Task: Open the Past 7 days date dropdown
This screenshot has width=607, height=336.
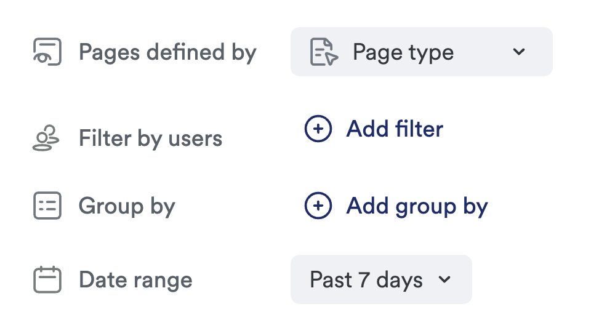Action: [x=380, y=280]
